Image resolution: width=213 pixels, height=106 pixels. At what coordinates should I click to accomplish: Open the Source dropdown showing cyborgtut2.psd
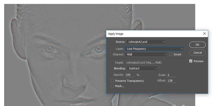(146, 42)
